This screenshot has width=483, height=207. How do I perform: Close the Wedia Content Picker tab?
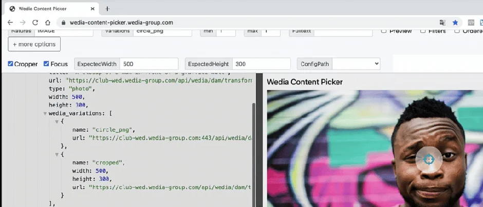coord(92,9)
